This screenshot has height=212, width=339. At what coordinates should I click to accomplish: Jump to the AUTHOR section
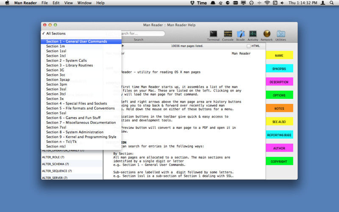tap(279, 148)
